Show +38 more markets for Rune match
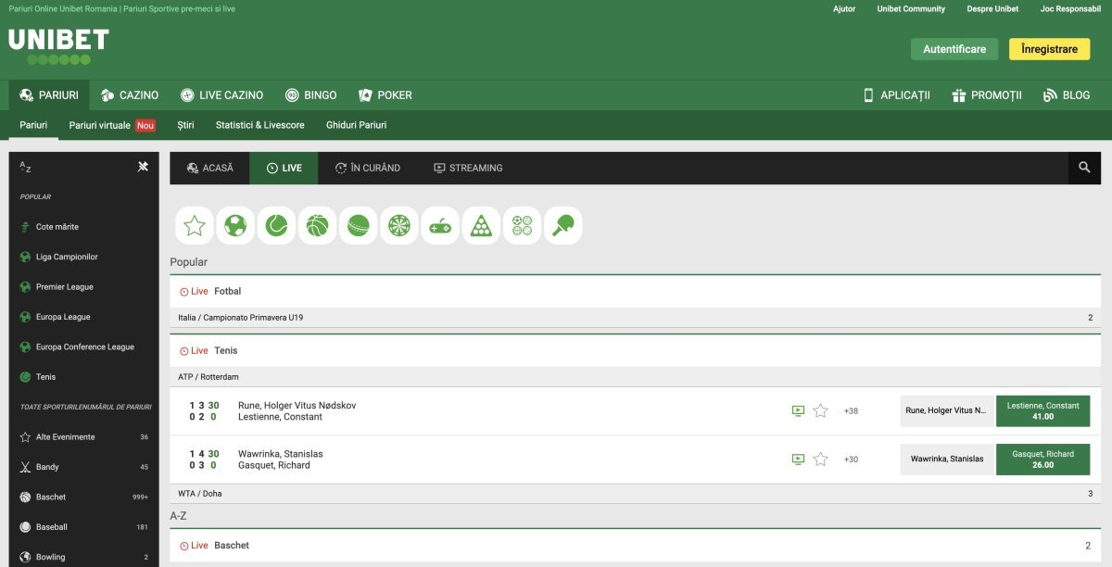 (x=851, y=410)
